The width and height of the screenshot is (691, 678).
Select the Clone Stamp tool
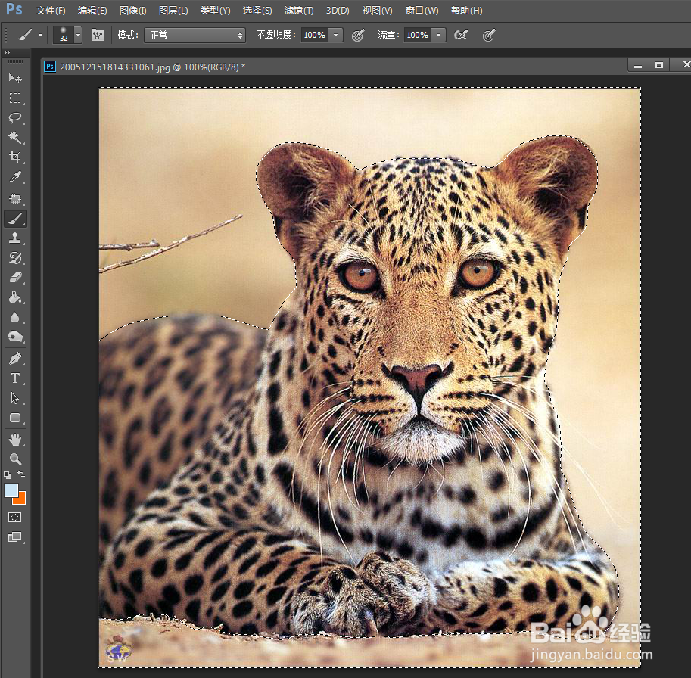pos(15,238)
